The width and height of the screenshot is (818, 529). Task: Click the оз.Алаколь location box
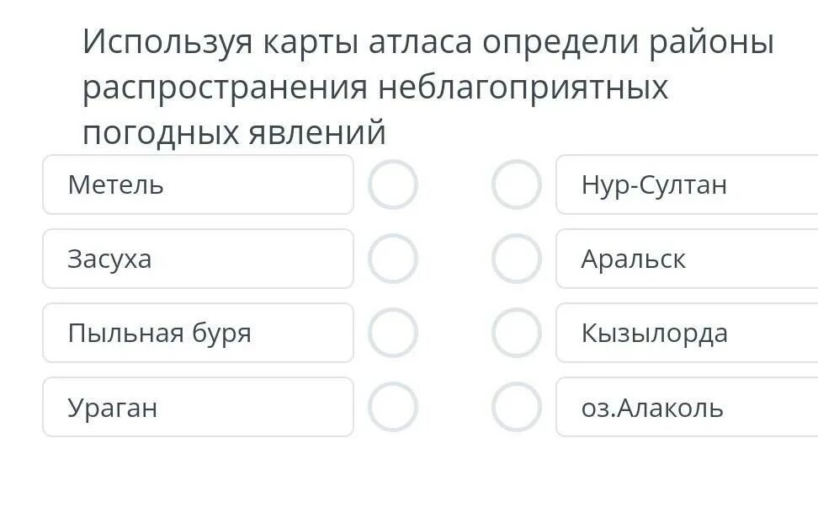click(686, 407)
